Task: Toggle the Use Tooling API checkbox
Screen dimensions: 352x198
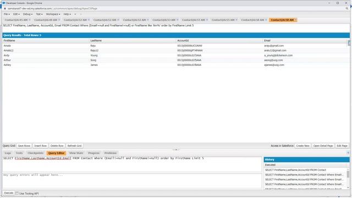Action: (17, 193)
